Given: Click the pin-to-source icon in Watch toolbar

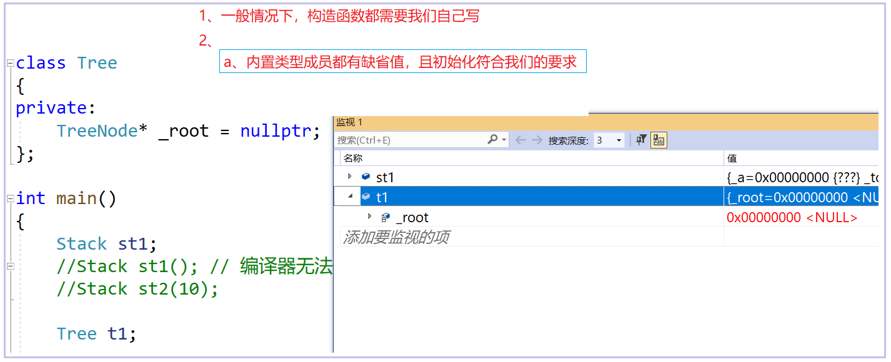Looking at the screenshot, I should point(640,139).
